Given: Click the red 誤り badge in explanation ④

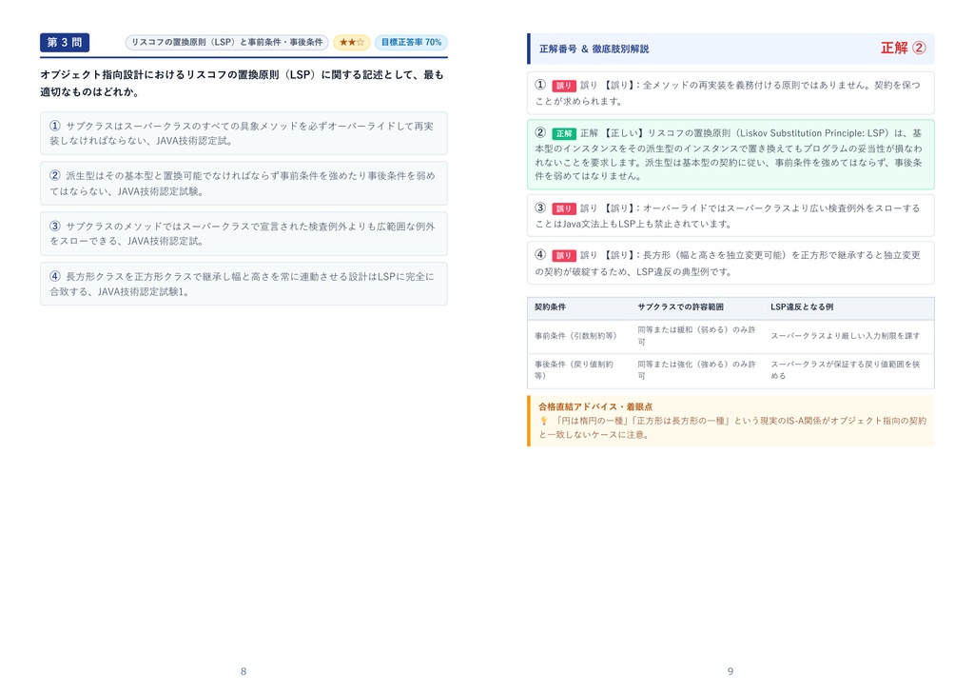Looking at the screenshot, I should coord(563,255).
